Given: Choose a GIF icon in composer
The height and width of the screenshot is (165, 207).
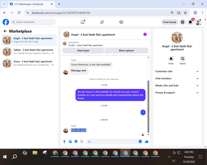Looking at the screenshot, I should pos(82,141).
